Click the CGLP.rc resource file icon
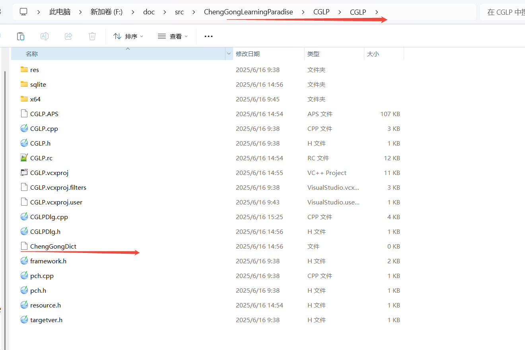Image resolution: width=525 pixels, height=350 pixels. (24, 158)
